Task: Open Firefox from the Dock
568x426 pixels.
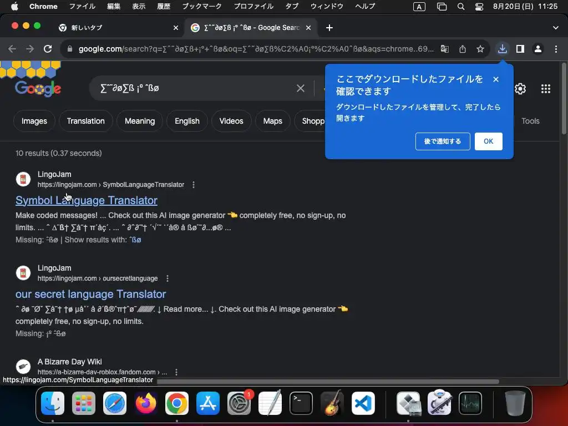Action: pyautogui.click(x=146, y=403)
